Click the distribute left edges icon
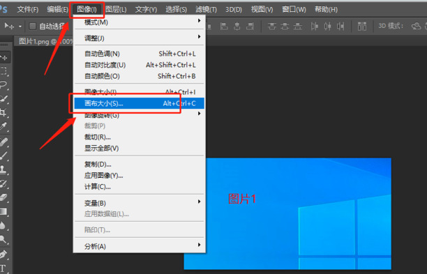427x274 pixels. pyautogui.click(x=315, y=26)
